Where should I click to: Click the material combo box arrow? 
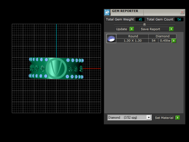(x=149, y=118)
